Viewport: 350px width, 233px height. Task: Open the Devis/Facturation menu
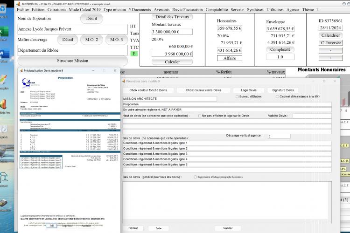pyautogui.click(x=187, y=10)
